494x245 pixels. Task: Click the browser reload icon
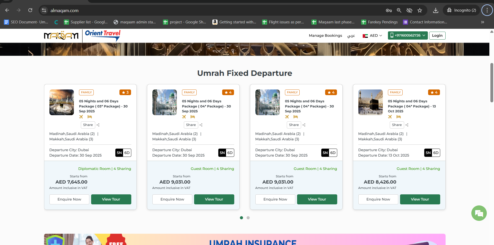[x=30, y=10]
